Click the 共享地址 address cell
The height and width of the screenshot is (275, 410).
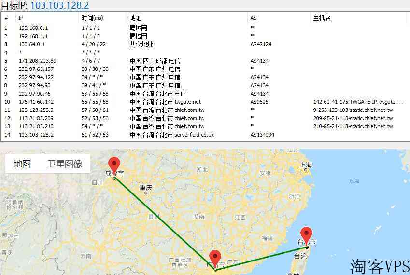click(141, 44)
